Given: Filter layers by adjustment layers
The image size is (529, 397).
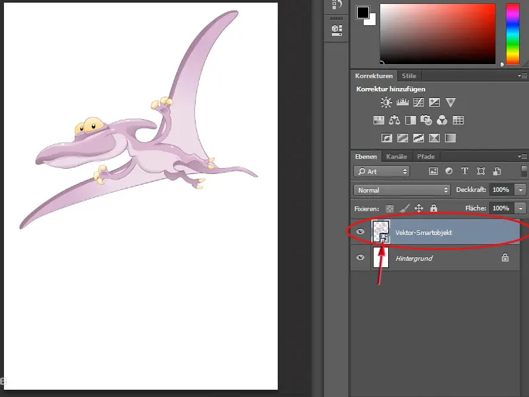Looking at the screenshot, I should (x=449, y=171).
